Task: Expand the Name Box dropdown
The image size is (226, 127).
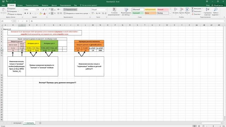Action: click(x=11, y=21)
